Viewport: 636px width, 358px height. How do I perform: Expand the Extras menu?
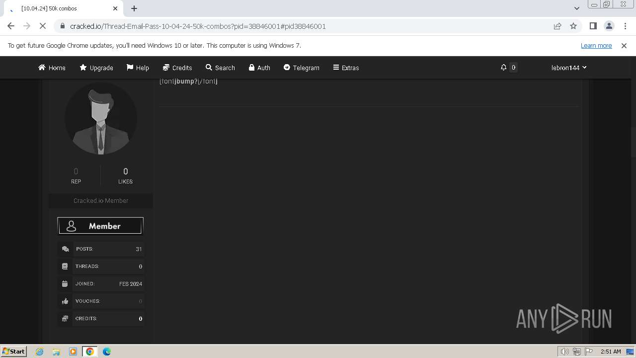346,68
